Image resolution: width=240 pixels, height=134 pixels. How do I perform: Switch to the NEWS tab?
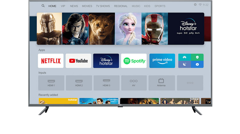click(74, 6)
